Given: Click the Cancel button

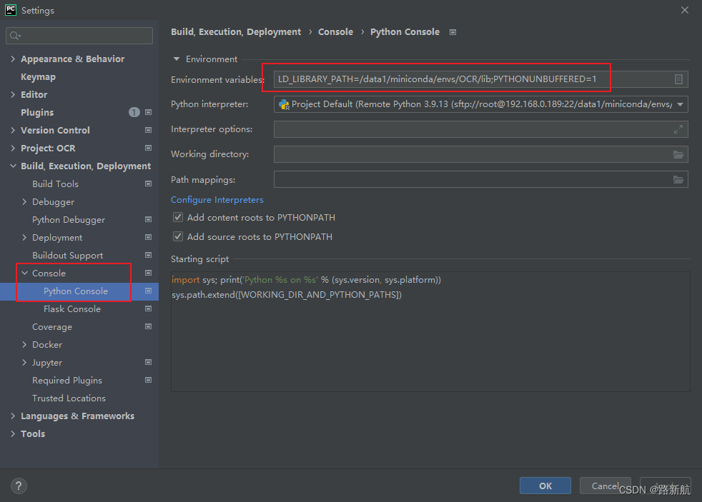Looking at the screenshot, I should 605,486.
